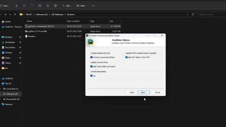Select the Readme file
The image size is (226, 127).
click(32, 36)
